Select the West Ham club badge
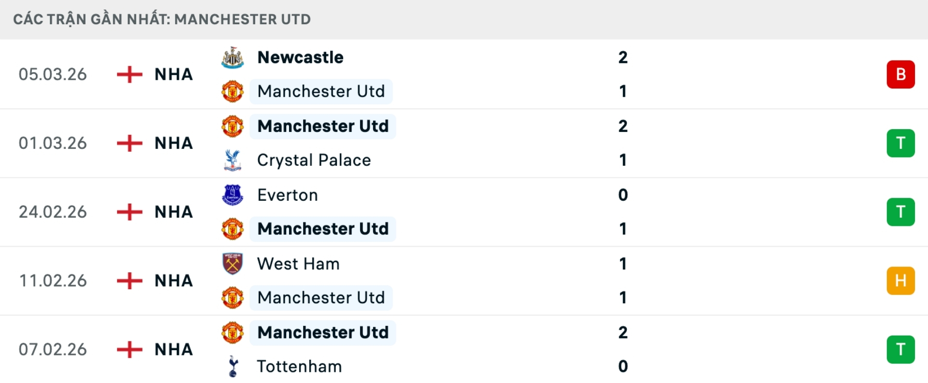Image resolution: width=928 pixels, height=383 pixels. click(232, 264)
